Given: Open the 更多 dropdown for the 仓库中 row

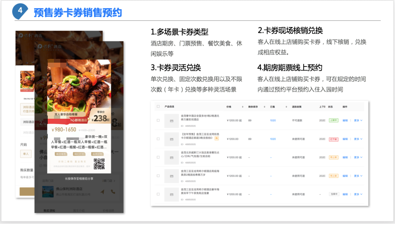Looking at the screenshot, I should [357, 194].
